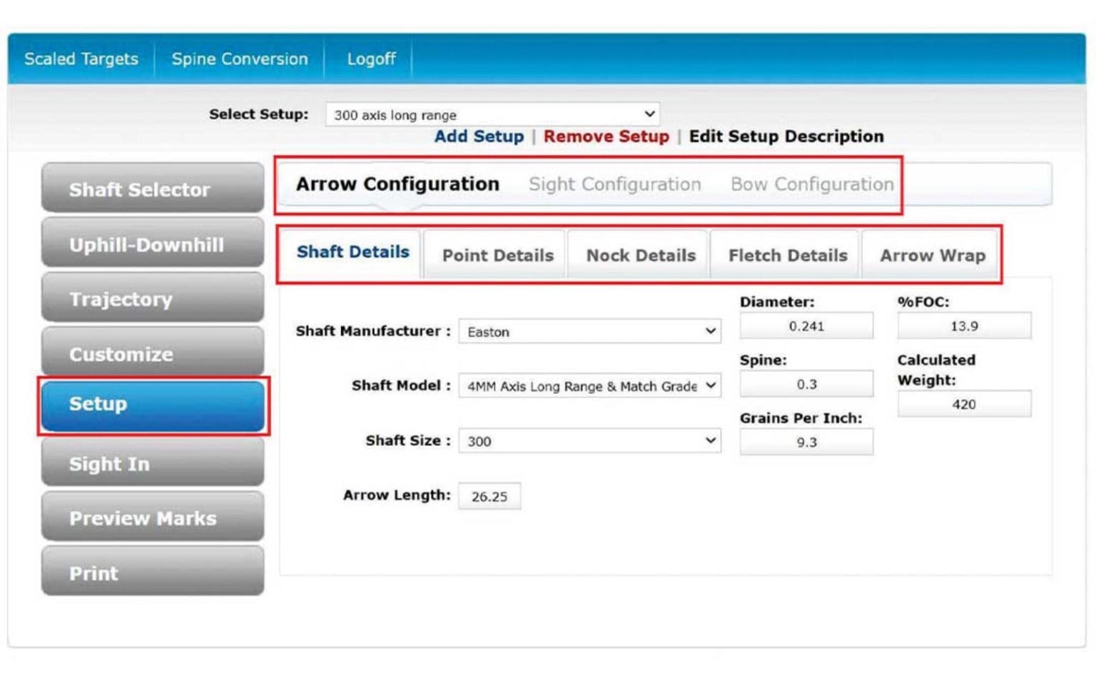1096x685 pixels.
Task: Switch to the Point Details tab
Action: coord(497,255)
